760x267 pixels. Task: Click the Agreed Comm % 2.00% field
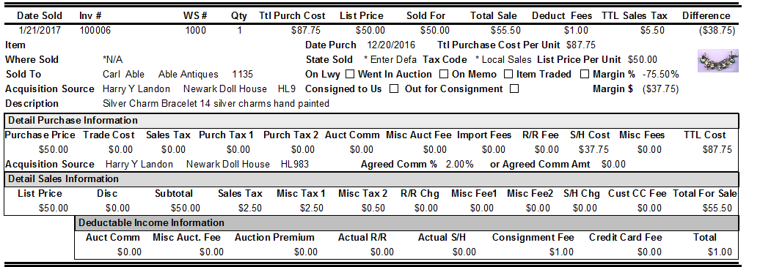pyautogui.click(x=459, y=165)
